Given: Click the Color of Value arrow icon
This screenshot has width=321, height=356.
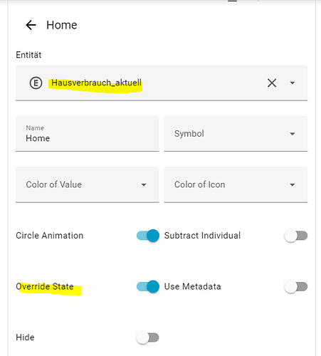Looking at the screenshot, I should 144,184.
